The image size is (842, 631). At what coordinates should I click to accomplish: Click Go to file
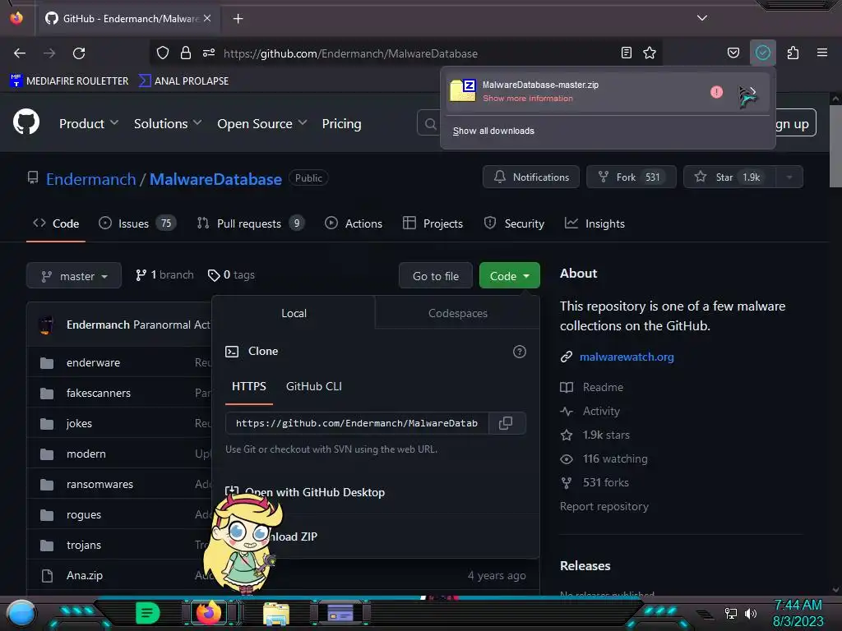pos(436,276)
